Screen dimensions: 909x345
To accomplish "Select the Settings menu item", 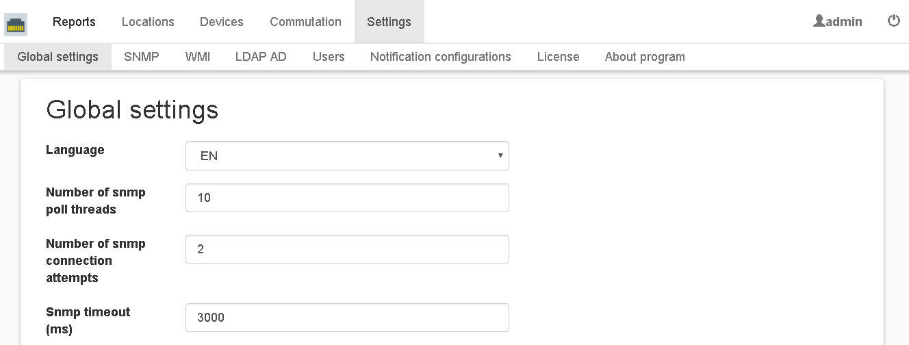I will (x=389, y=22).
